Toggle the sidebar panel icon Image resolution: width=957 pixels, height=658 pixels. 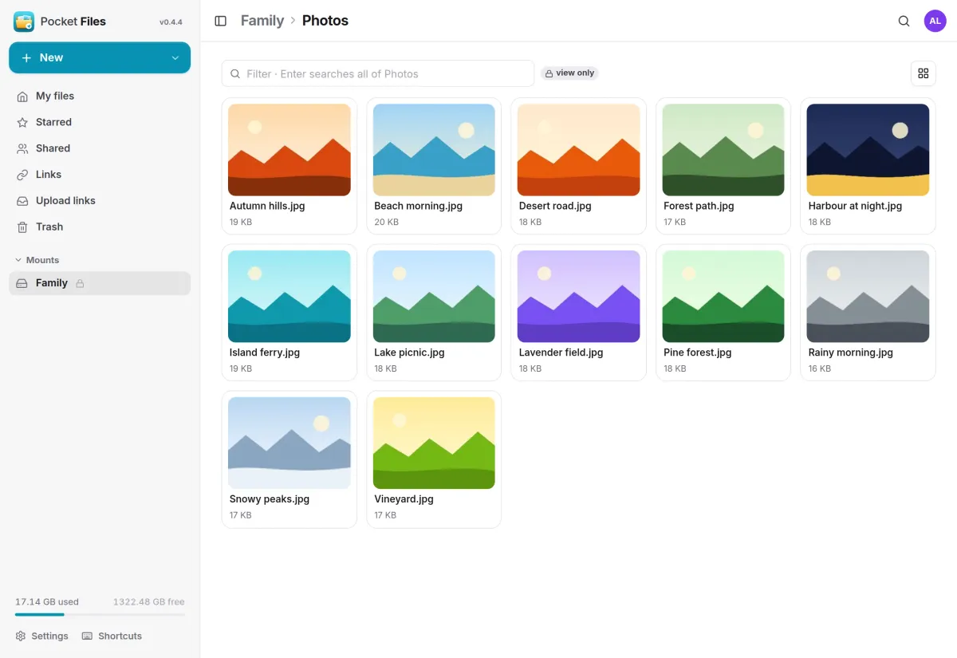pos(221,21)
